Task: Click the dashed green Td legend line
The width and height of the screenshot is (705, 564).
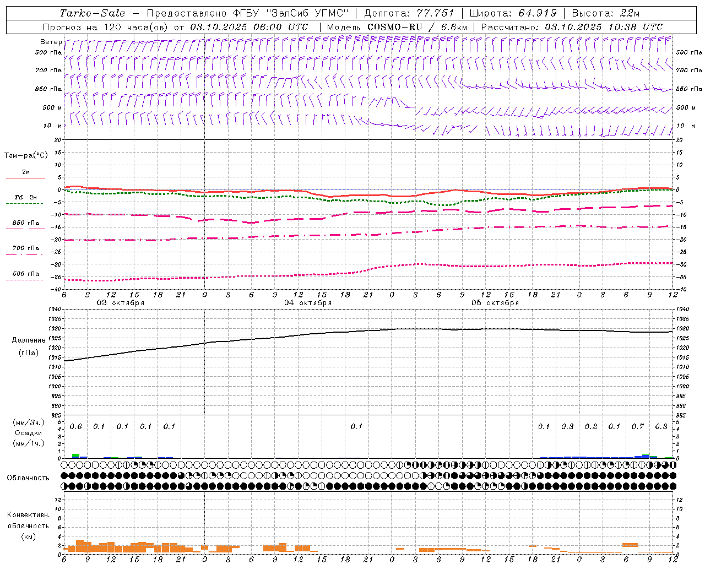Action: [x=24, y=204]
